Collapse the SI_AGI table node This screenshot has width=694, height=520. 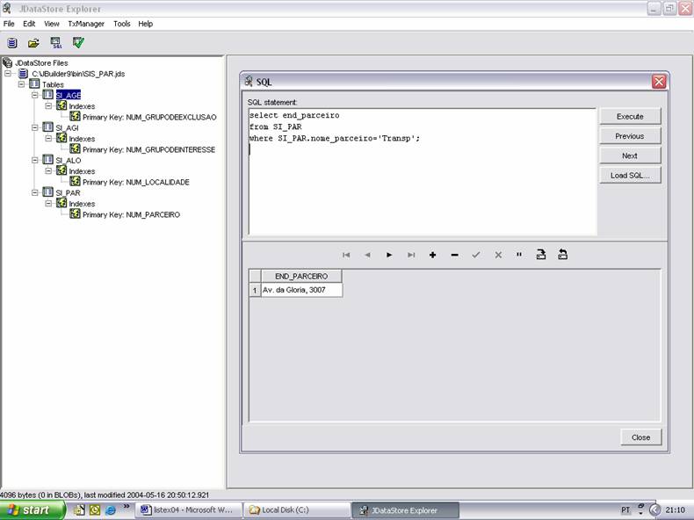(35, 127)
